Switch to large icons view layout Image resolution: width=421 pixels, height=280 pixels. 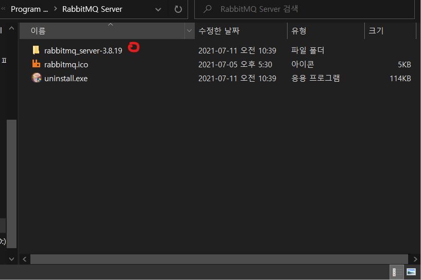click(x=411, y=272)
